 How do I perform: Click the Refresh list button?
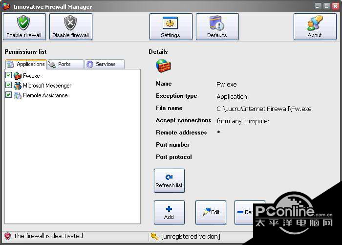point(169,180)
